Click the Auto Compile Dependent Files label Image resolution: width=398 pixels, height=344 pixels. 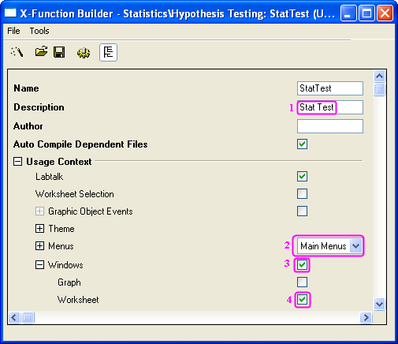tap(80, 144)
